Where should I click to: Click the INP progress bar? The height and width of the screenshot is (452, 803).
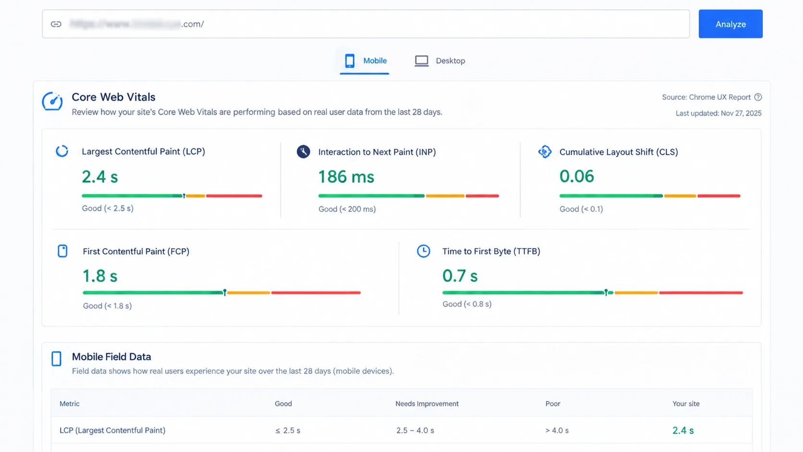[409, 196]
